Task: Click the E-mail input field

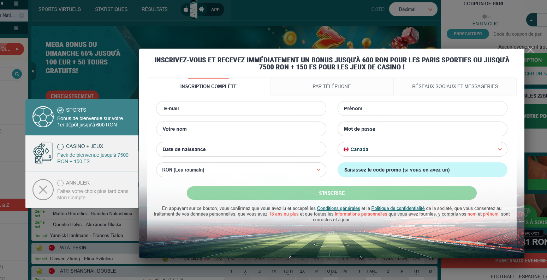Action: [241, 108]
